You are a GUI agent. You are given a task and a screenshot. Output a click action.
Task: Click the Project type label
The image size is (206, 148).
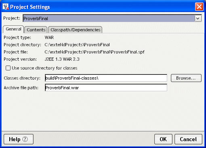(x=17, y=37)
